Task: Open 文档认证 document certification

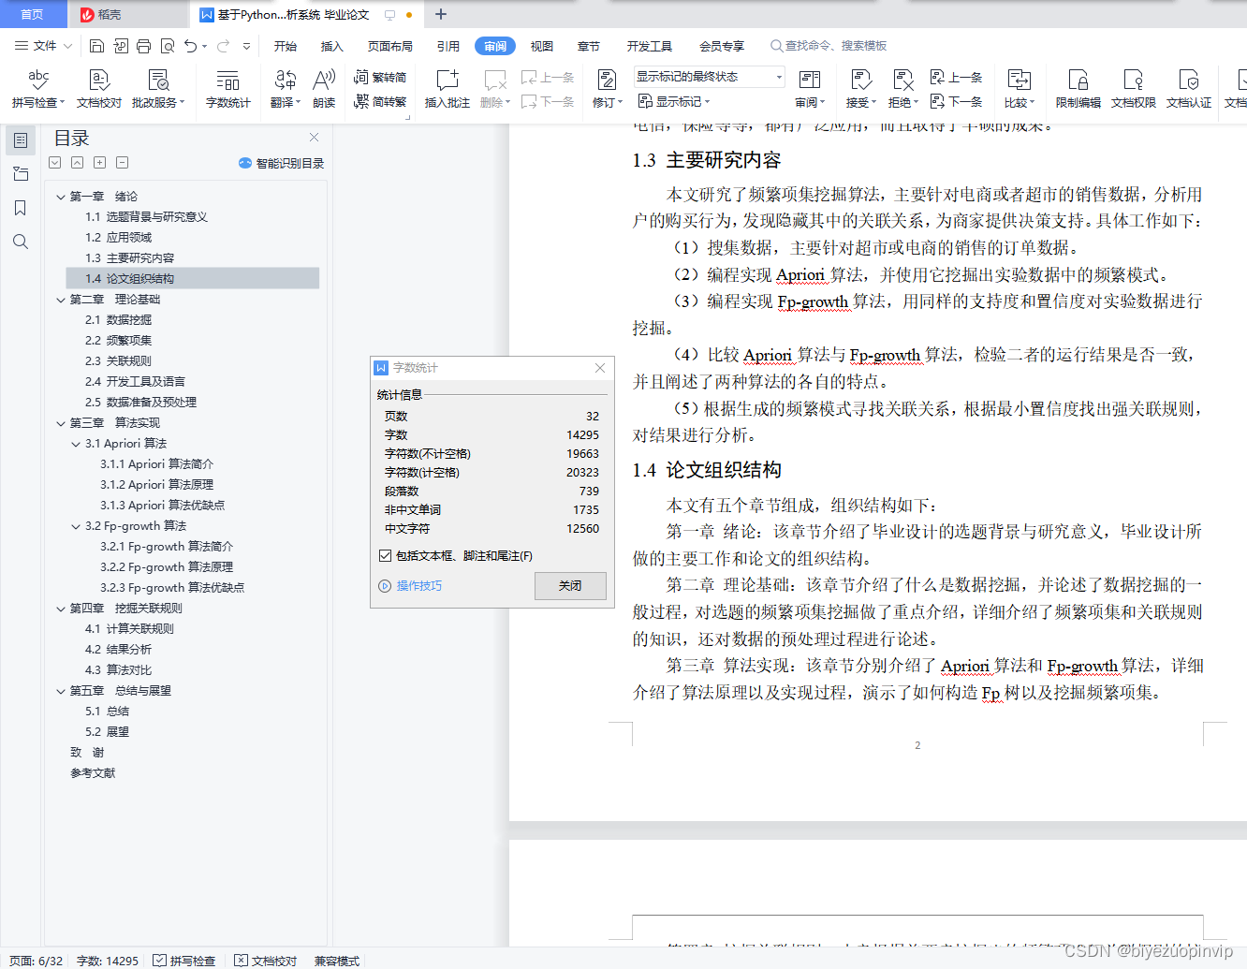Action: [x=1189, y=88]
